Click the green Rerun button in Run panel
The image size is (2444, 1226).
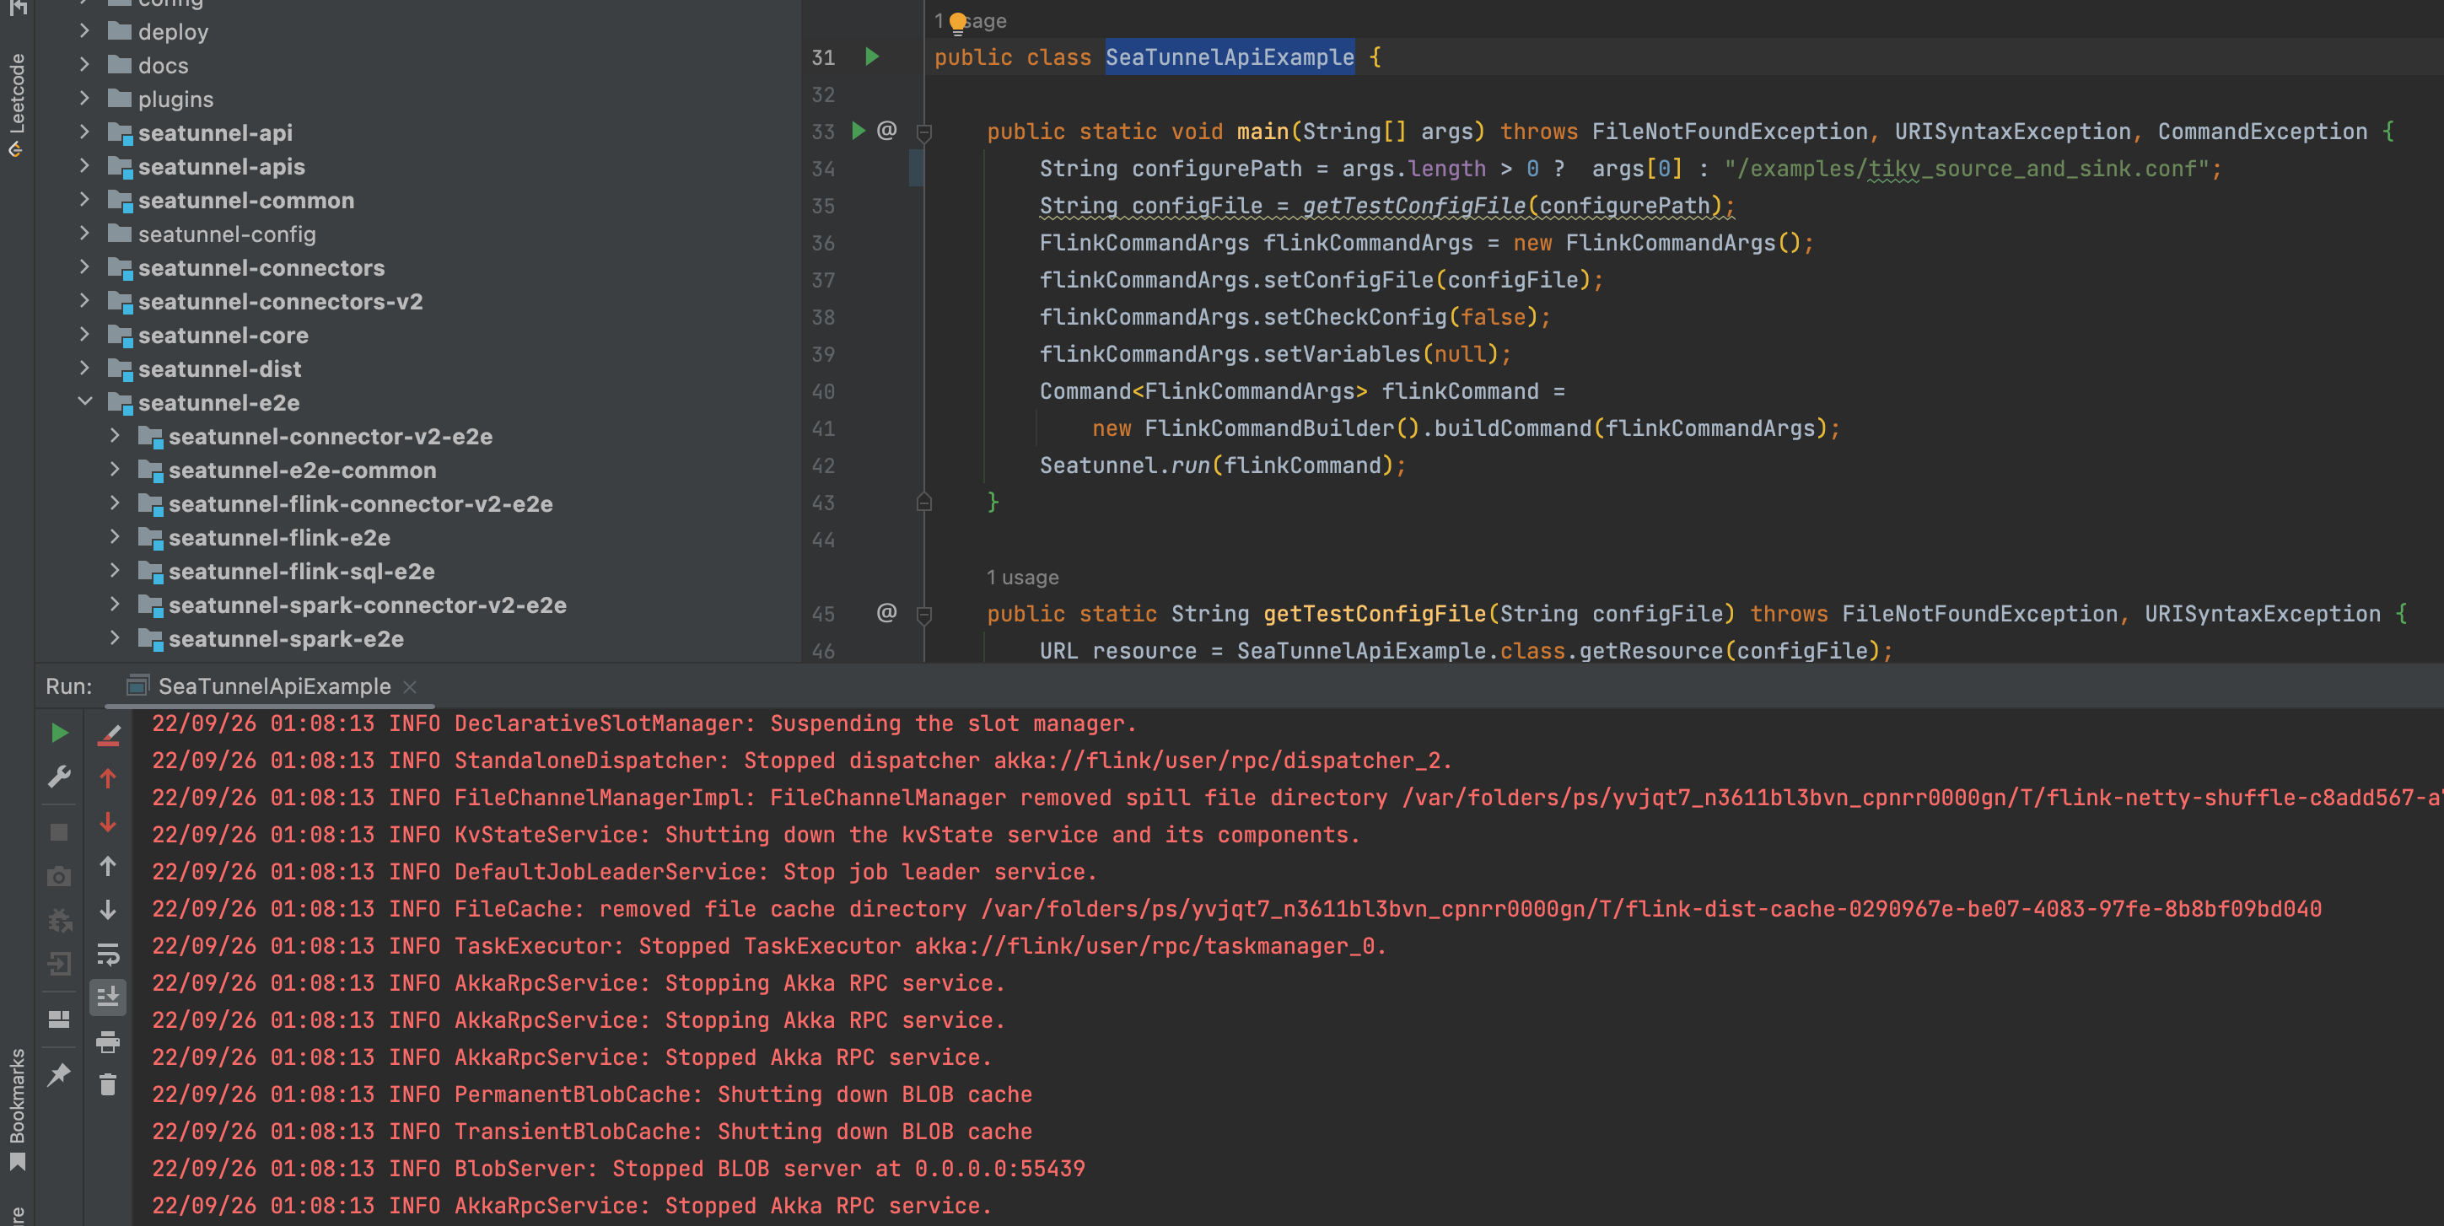point(59,733)
